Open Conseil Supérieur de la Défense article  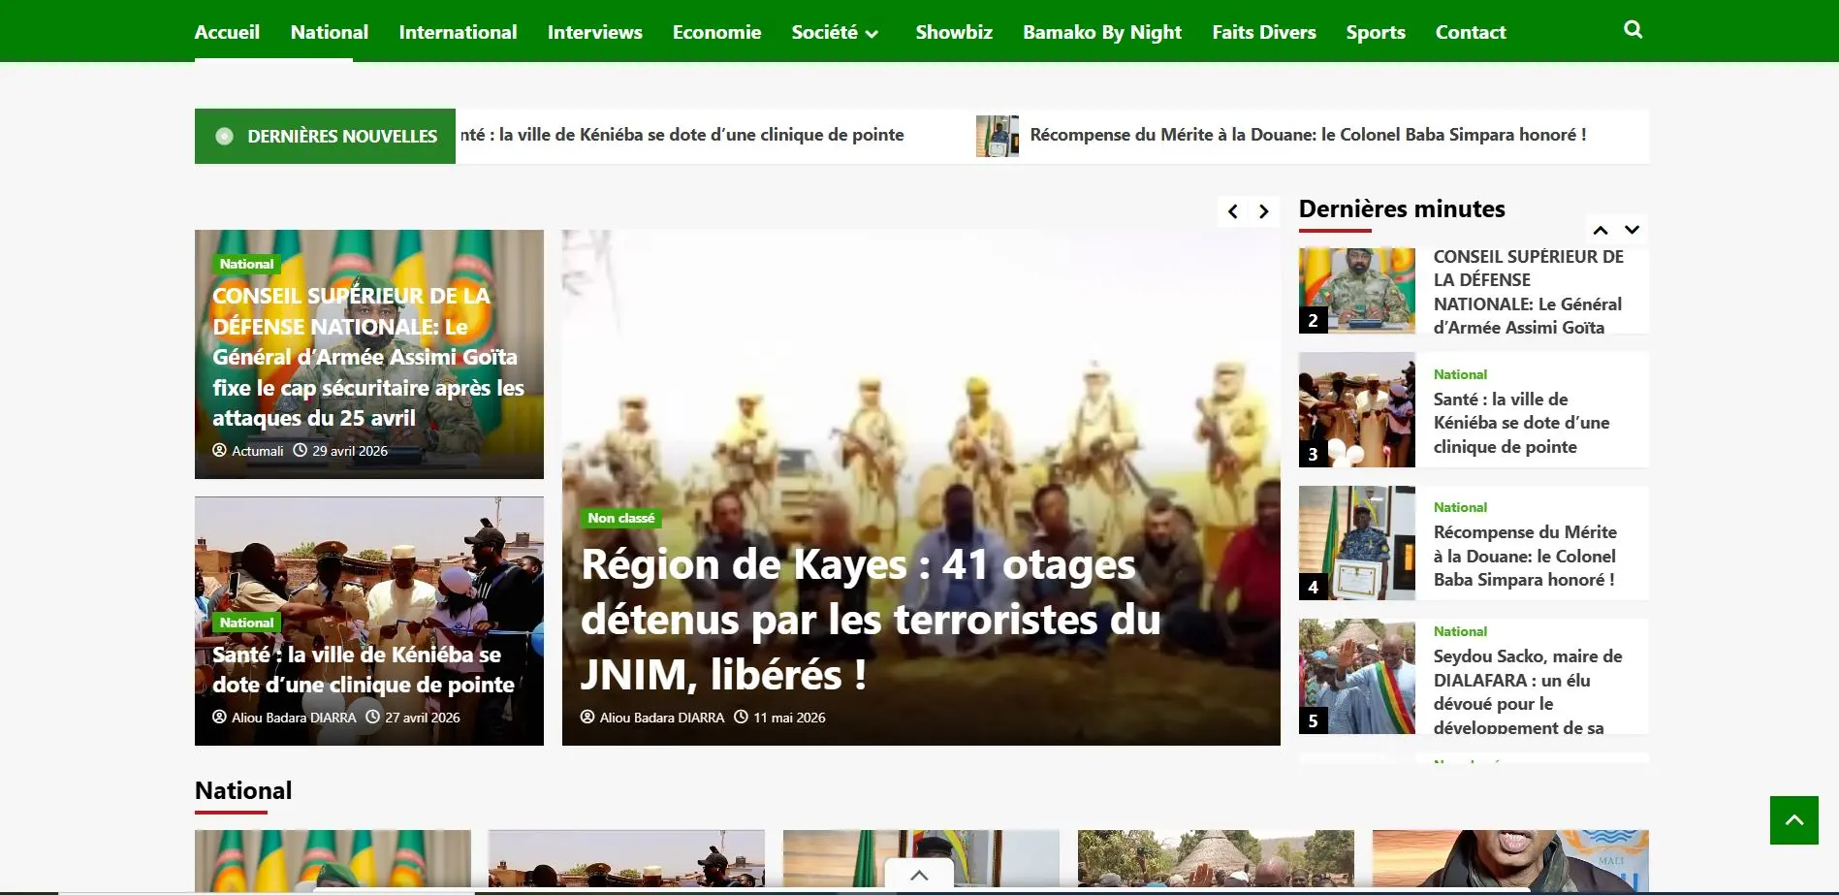(368, 357)
